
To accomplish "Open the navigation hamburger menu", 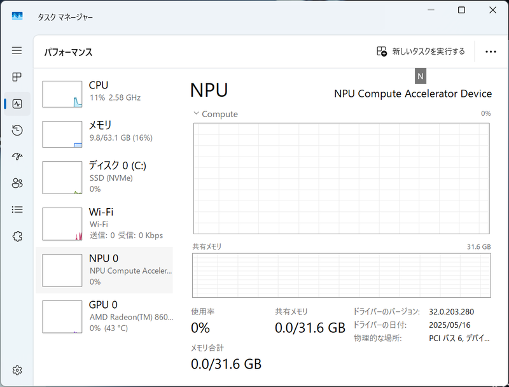I will (17, 51).
